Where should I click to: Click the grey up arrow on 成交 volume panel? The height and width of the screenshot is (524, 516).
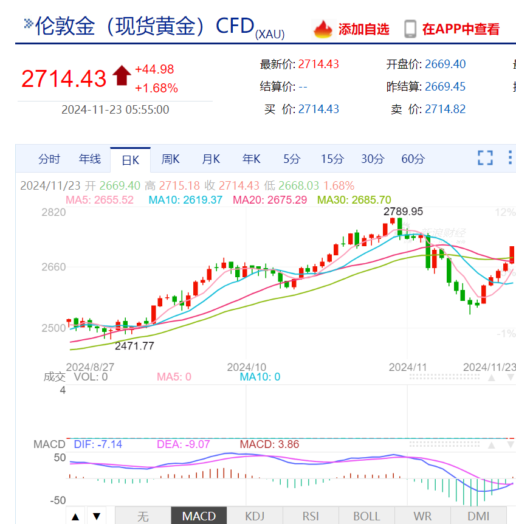click(492, 377)
